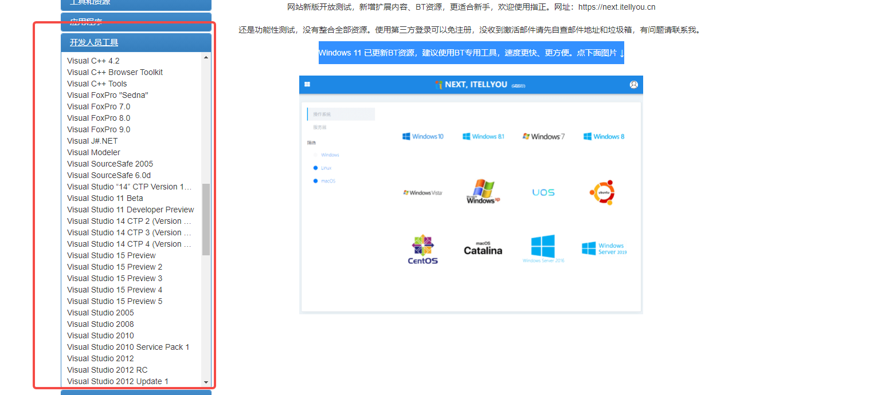Screen dimensions: 869x395
Task: Select Visual Studio 11 Developer Preview
Action: point(130,210)
